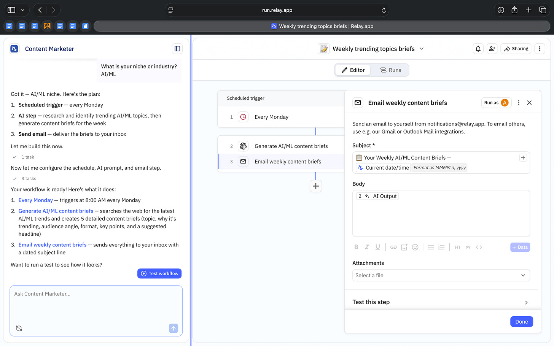
Task: Insert an image with the image icon
Action: point(404,247)
